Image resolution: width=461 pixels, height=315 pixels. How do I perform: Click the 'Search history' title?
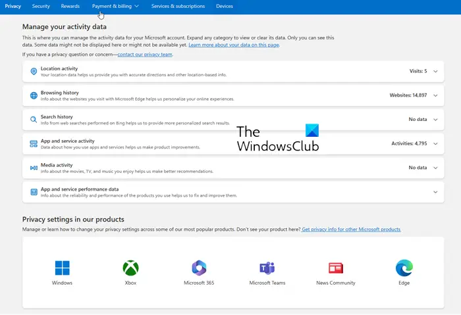(x=57, y=117)
